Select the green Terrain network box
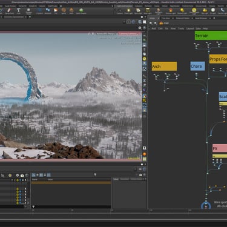The height and width of the screenshot is (227, 227). pos(211,36)
